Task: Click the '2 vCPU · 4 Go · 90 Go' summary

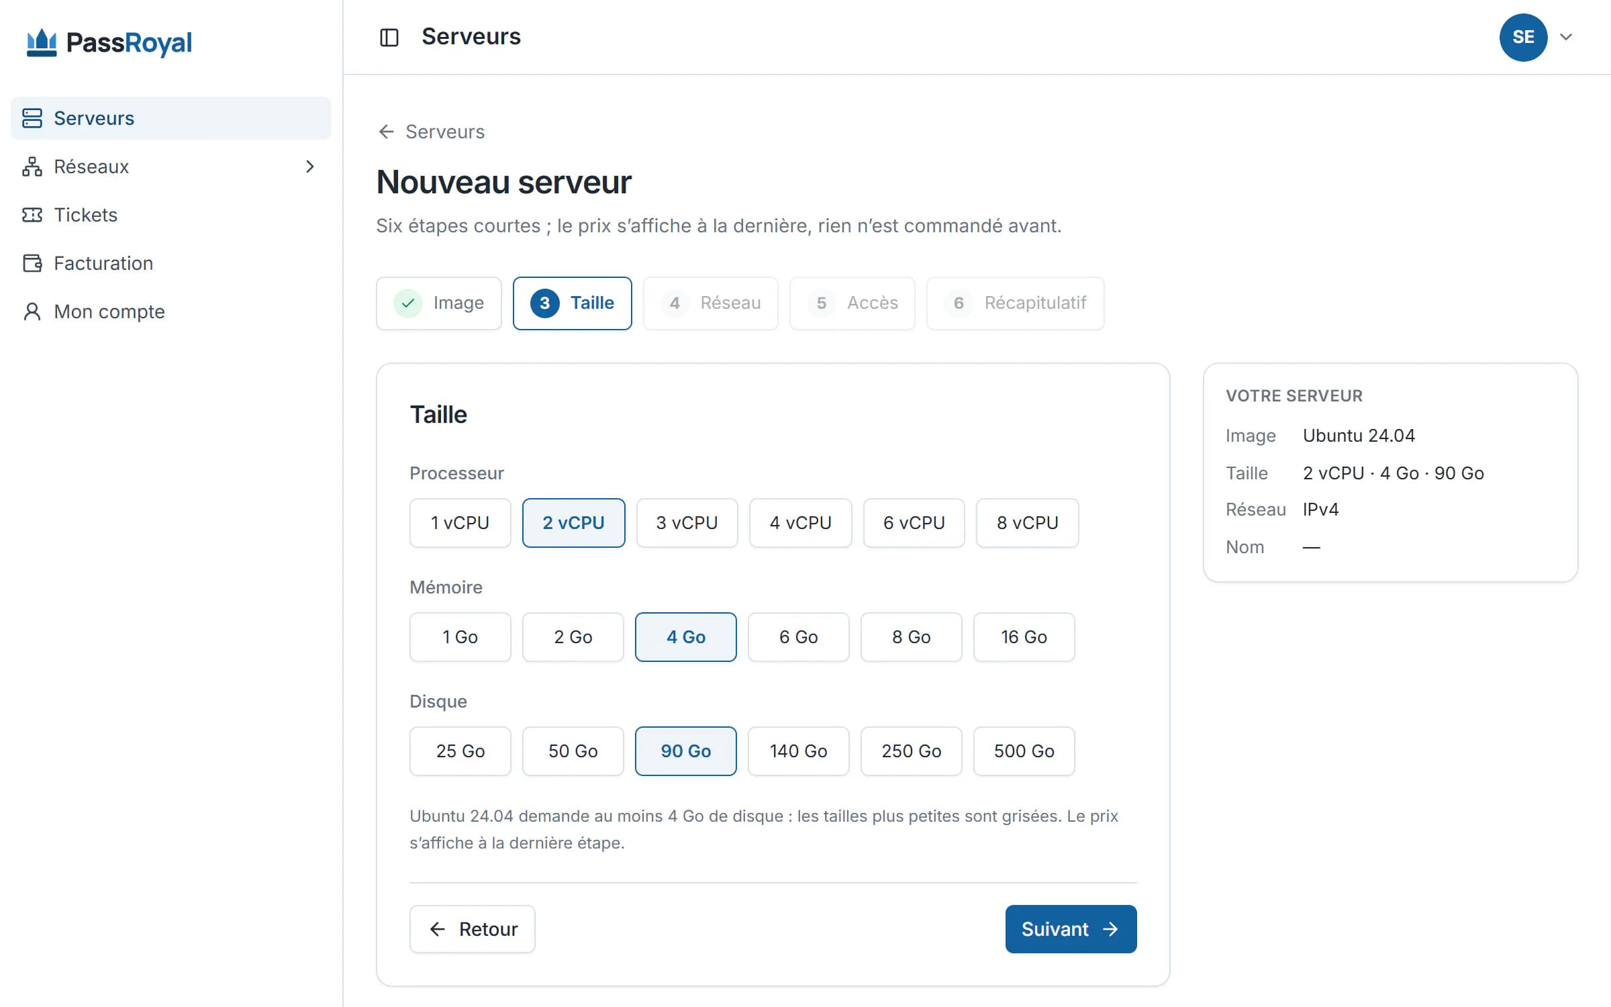Action: 1394,473
